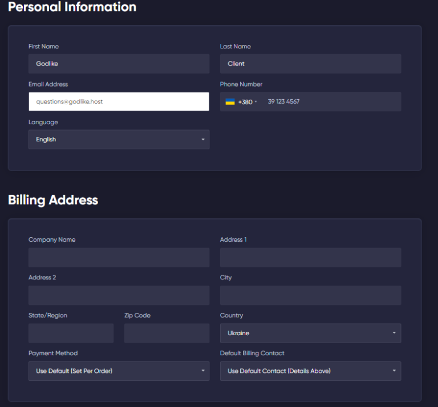Click the Phone Number field label
Screen dimensions: 438x407
[x=241, y=84]
